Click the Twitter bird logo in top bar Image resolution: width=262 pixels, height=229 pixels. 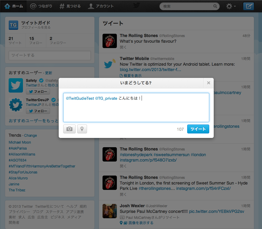[137, 6]
